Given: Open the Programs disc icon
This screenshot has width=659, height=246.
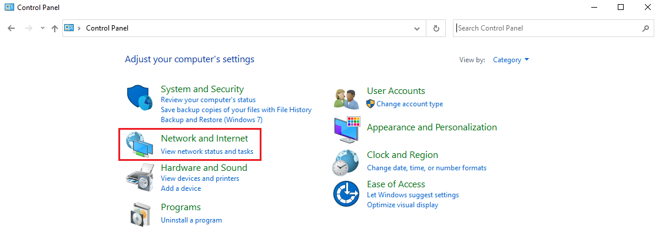Looking at the screenshot, I should (140, 214).
